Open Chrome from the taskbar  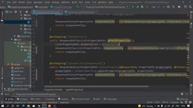point(39,106)
